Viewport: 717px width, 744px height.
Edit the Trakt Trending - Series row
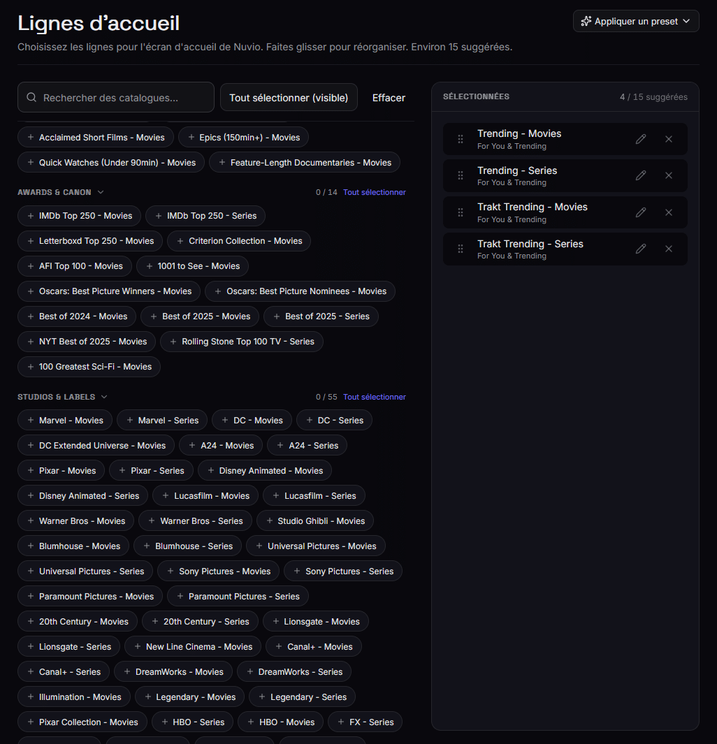[641, 249]
